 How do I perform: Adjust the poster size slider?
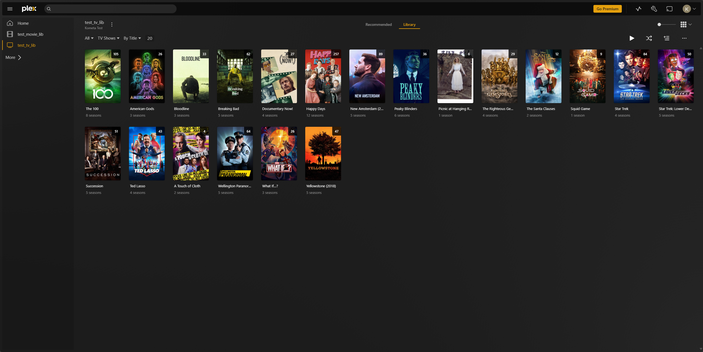pyautogui.click(x=666, y=24)
